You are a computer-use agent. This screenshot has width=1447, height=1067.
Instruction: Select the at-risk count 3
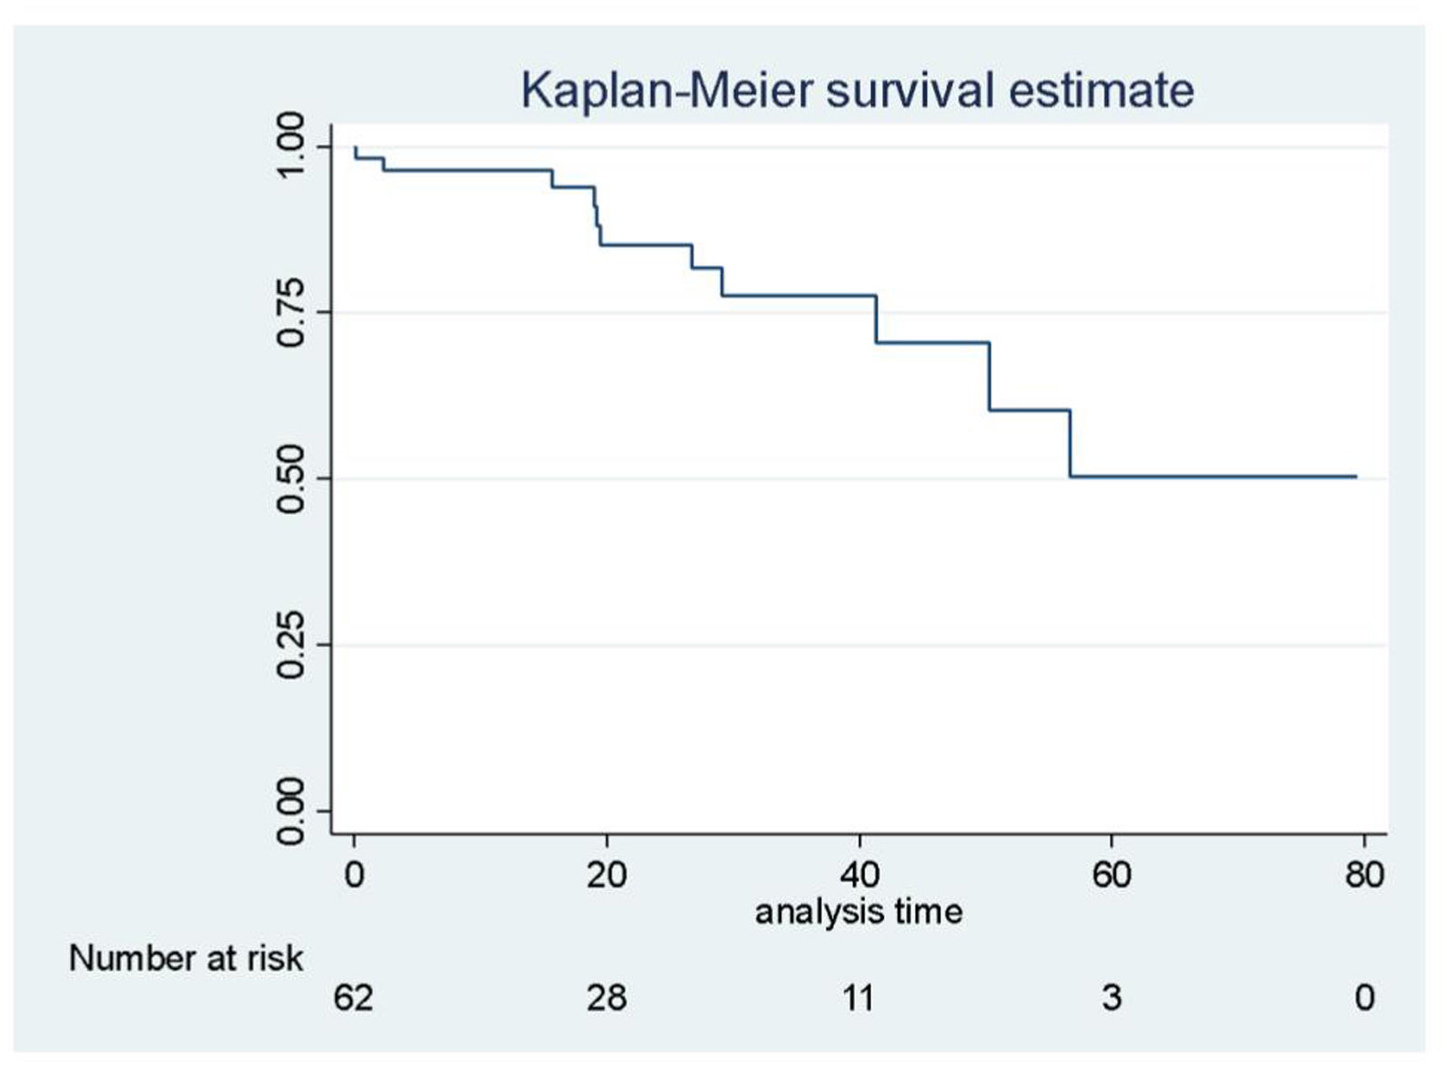point(1111,998)
